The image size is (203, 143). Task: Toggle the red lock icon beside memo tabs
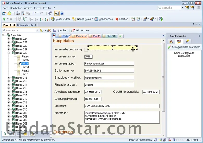[54, 35]
